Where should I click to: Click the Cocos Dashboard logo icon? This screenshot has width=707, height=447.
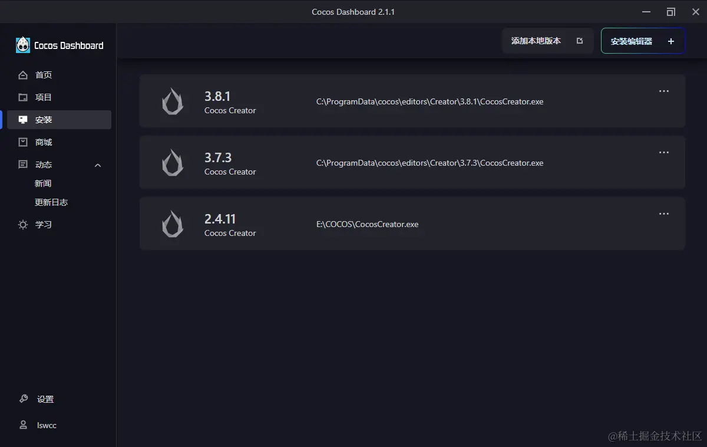pyautogui.click(x=23, y=45)
